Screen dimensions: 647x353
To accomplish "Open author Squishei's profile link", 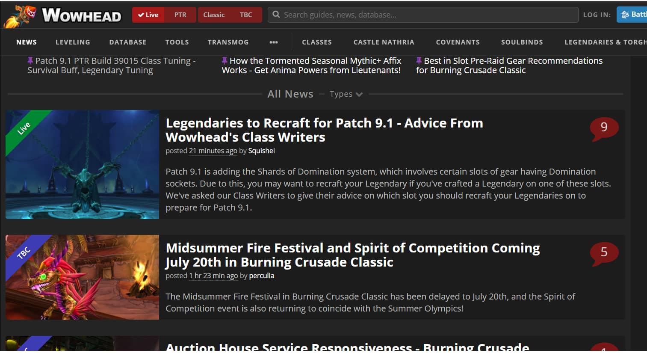I will click(261, 151).
